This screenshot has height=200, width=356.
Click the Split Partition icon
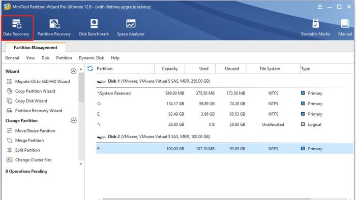pyautogui.click(x=9, y=150)
